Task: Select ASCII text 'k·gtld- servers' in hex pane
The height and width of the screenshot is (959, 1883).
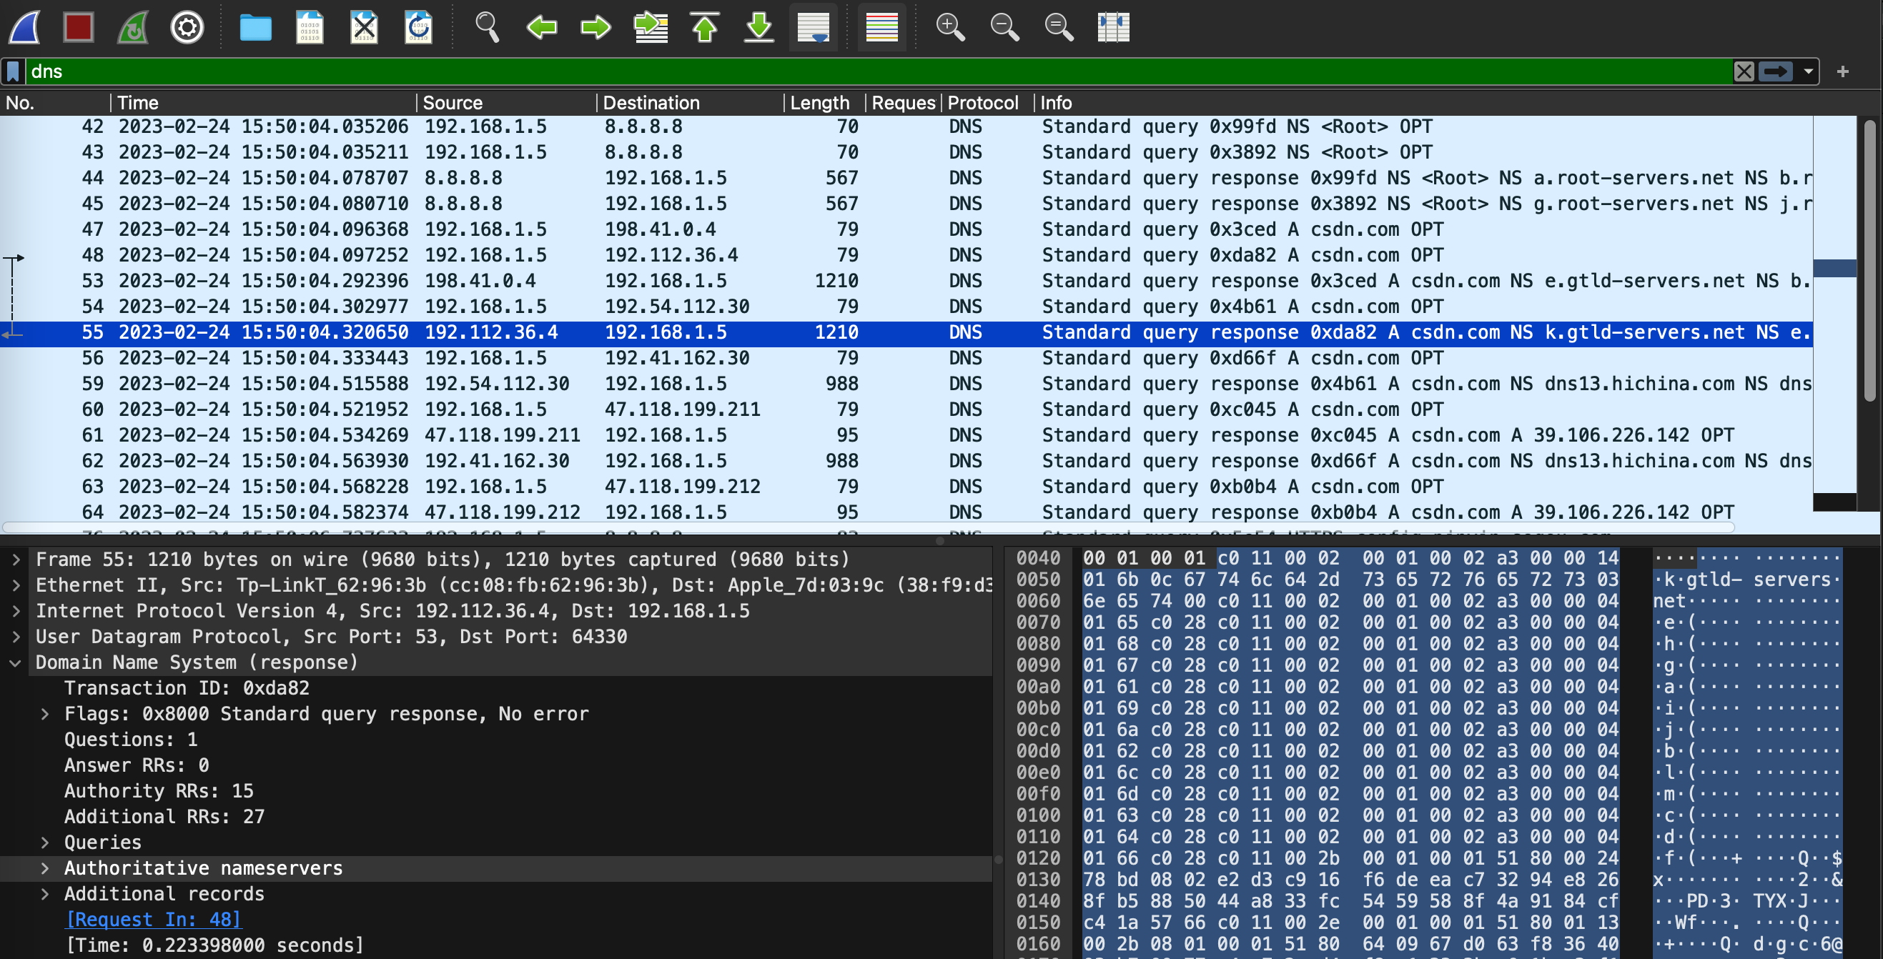Action: click(1747, 580)
